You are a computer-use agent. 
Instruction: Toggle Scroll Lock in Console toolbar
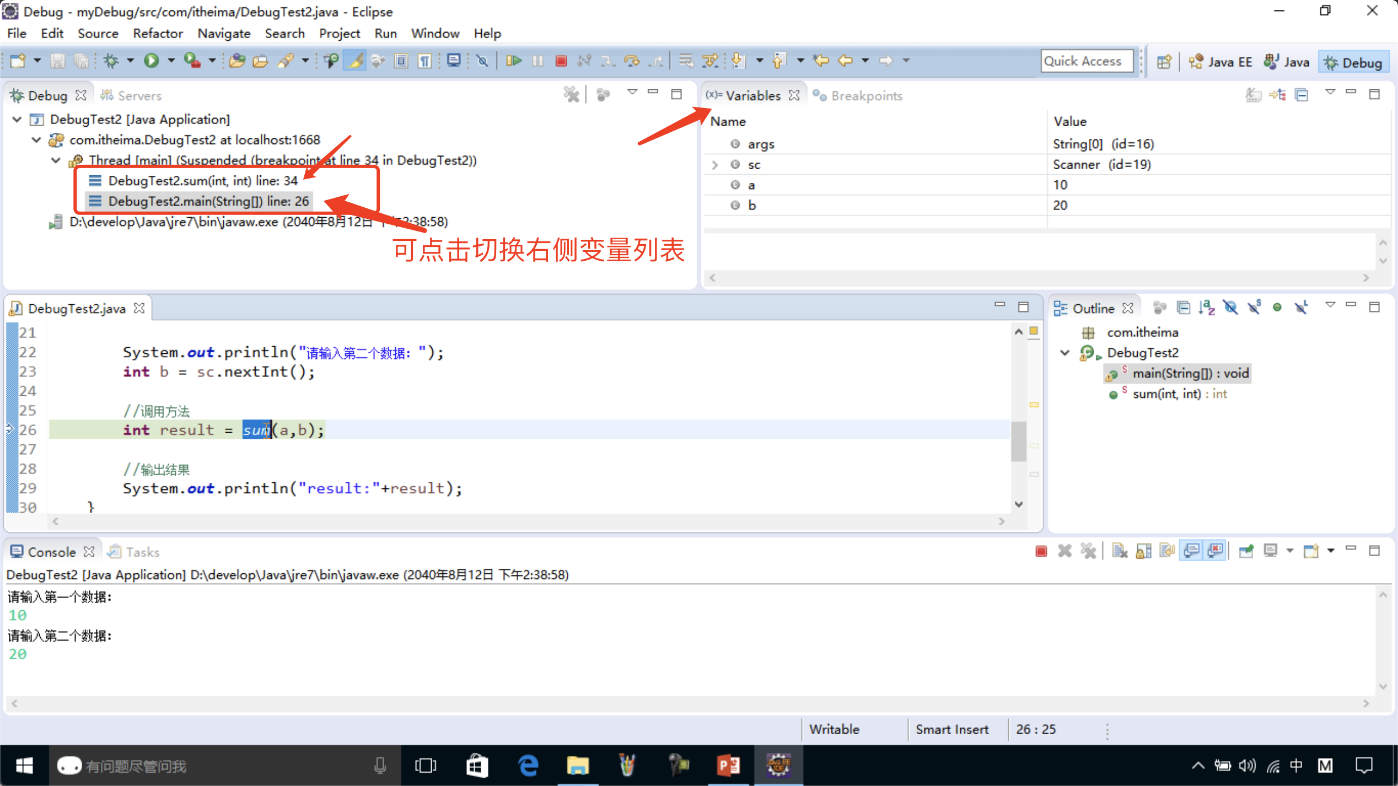coord(1143,551)
